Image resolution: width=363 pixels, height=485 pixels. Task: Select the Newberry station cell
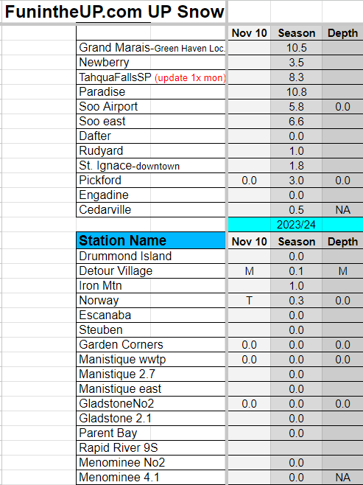coord(151,63)
